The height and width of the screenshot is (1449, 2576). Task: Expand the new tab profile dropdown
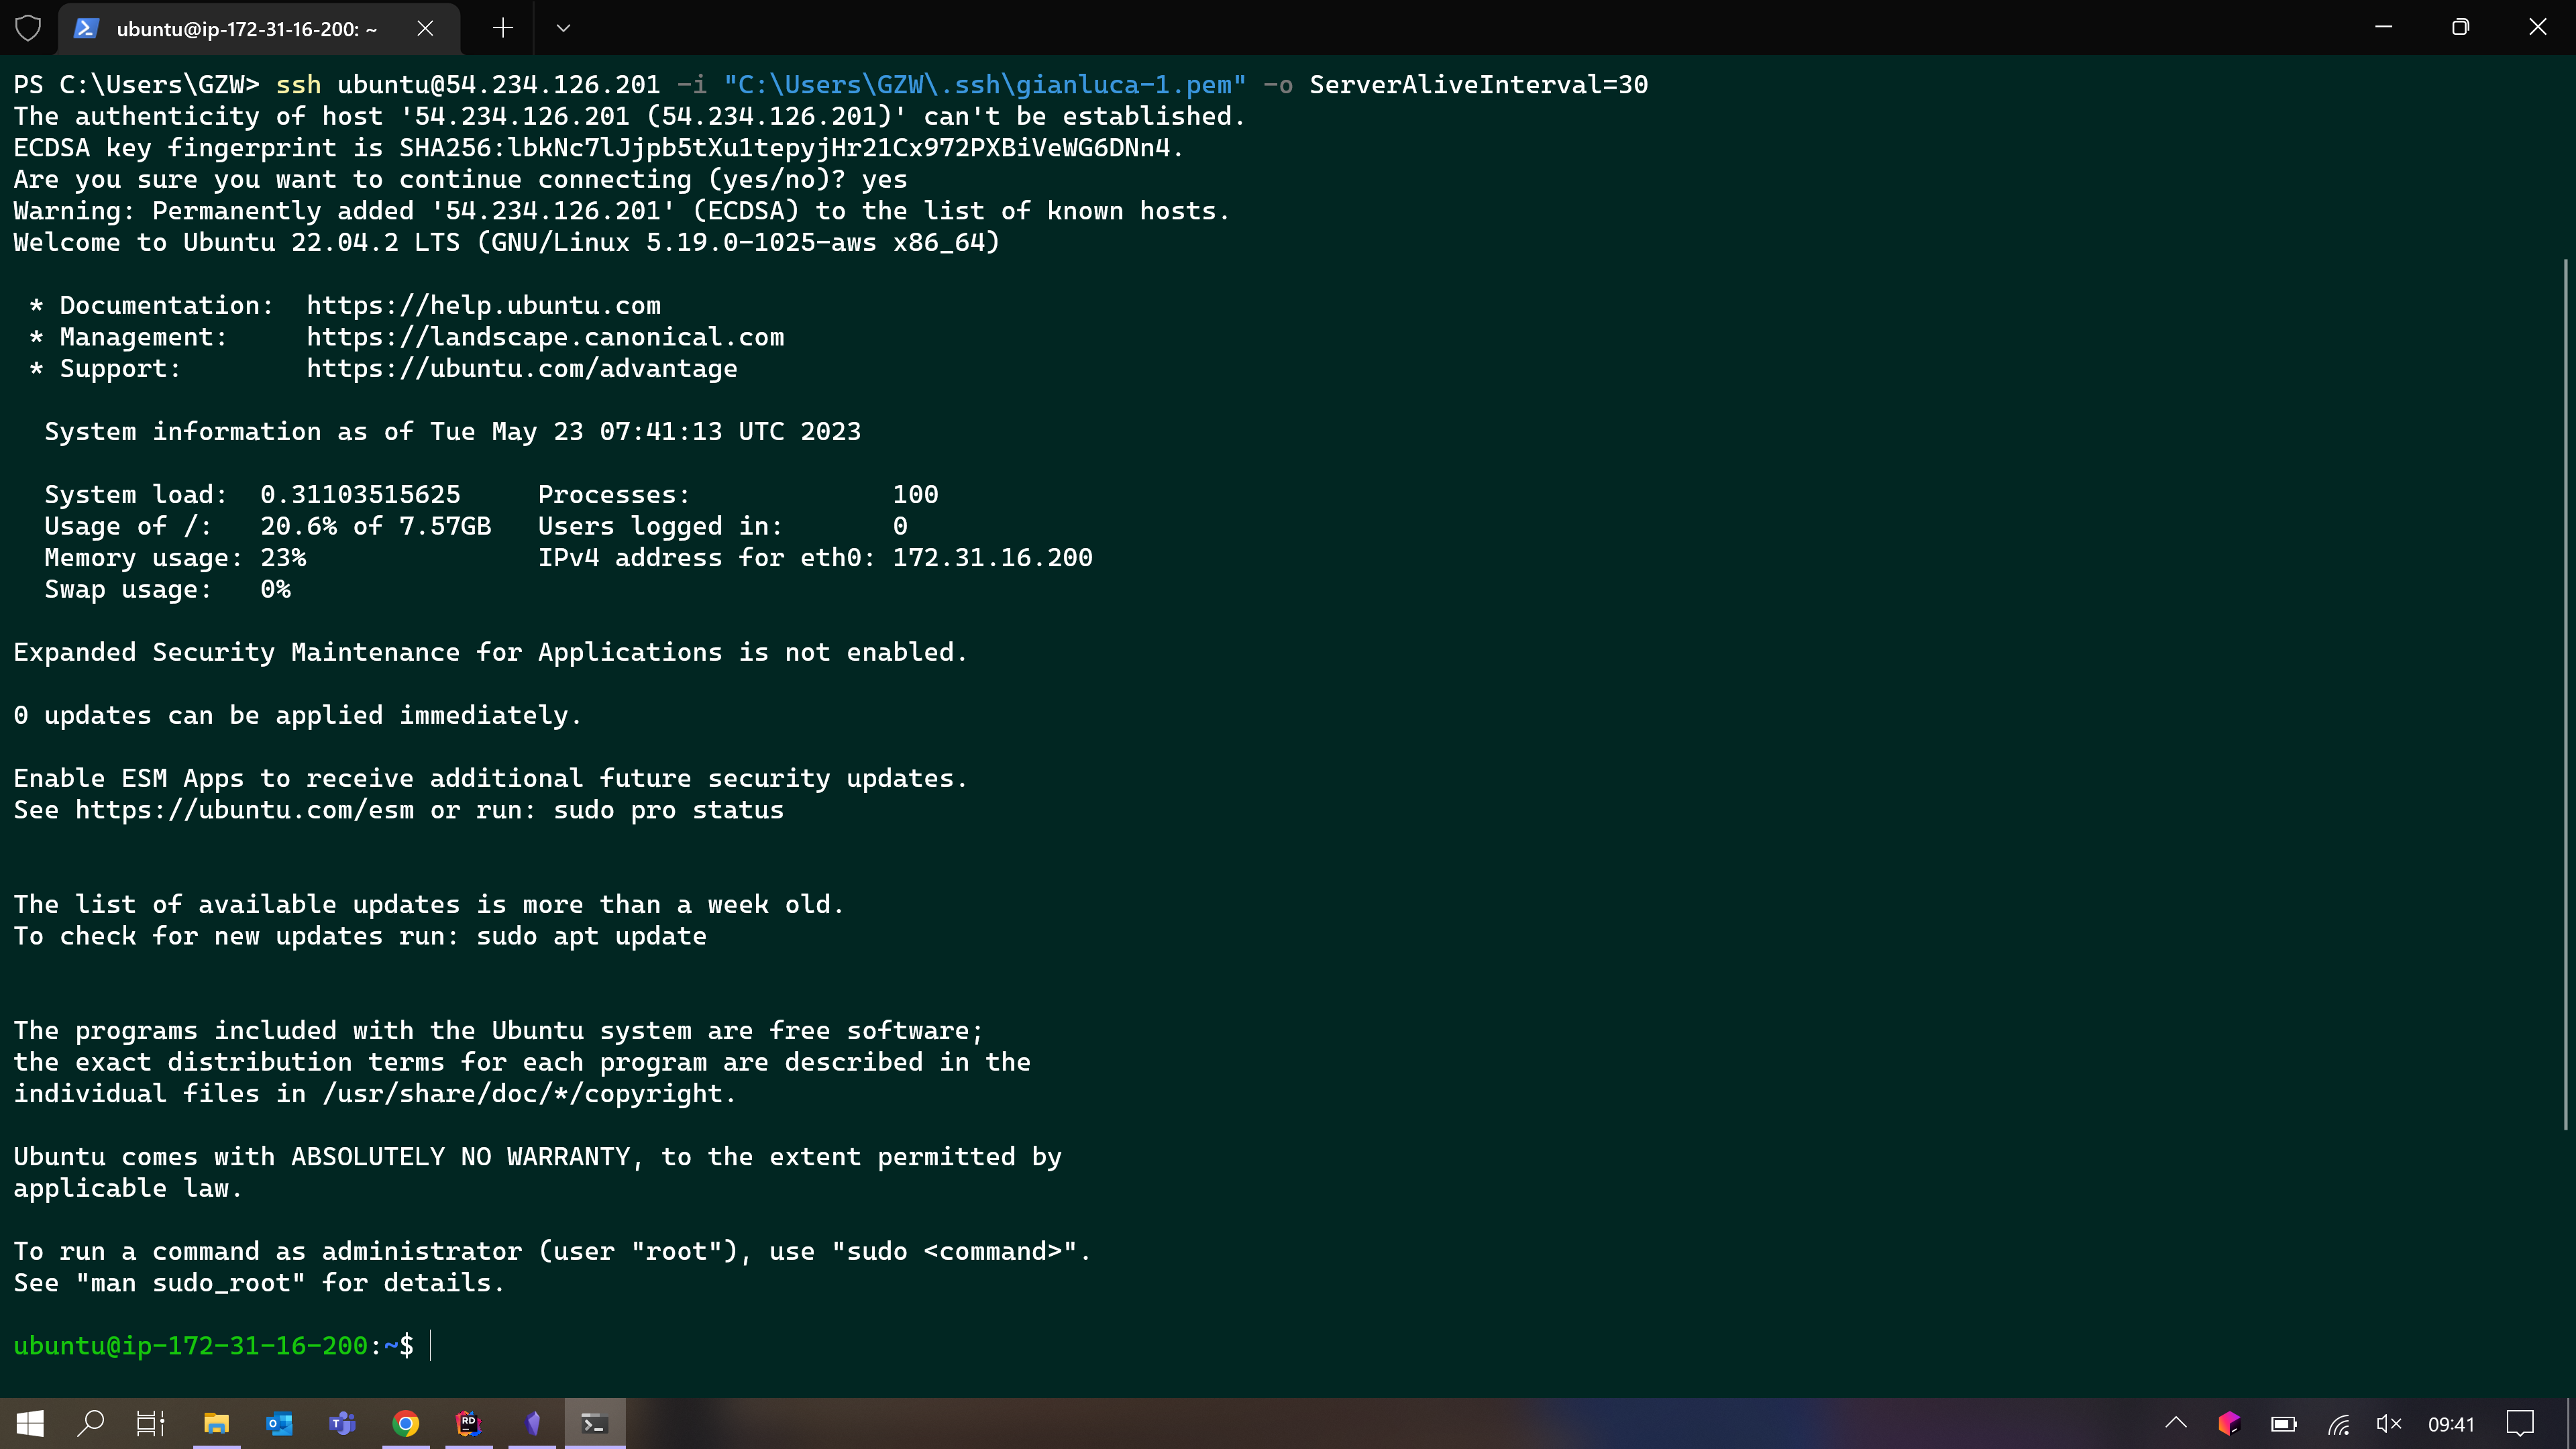click(563, 28)
